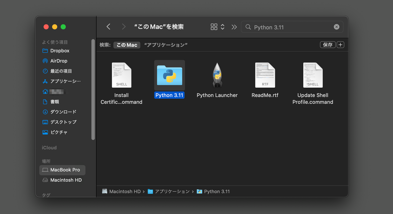Screen dimensions: 393x214
Task: Set search scope to このMac
Action: tap(126, 45)
